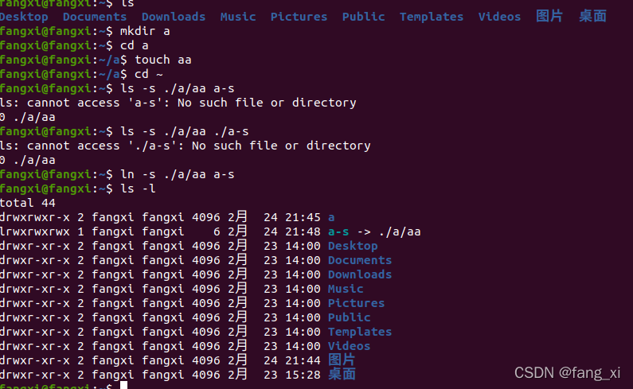The height and width of the screenshot is (389, 633).
Task: Click the 'cd a' command text
Action: (x=135, y=45)
